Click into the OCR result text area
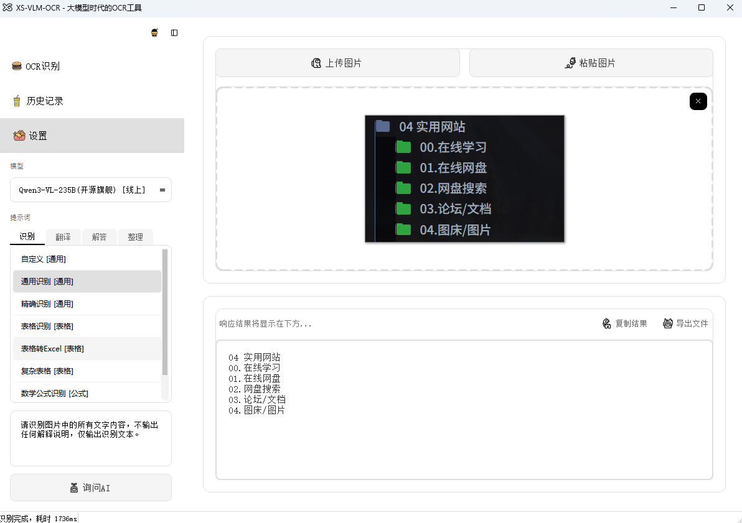This screenshot has height=523, width=742. tap(464, 410)
